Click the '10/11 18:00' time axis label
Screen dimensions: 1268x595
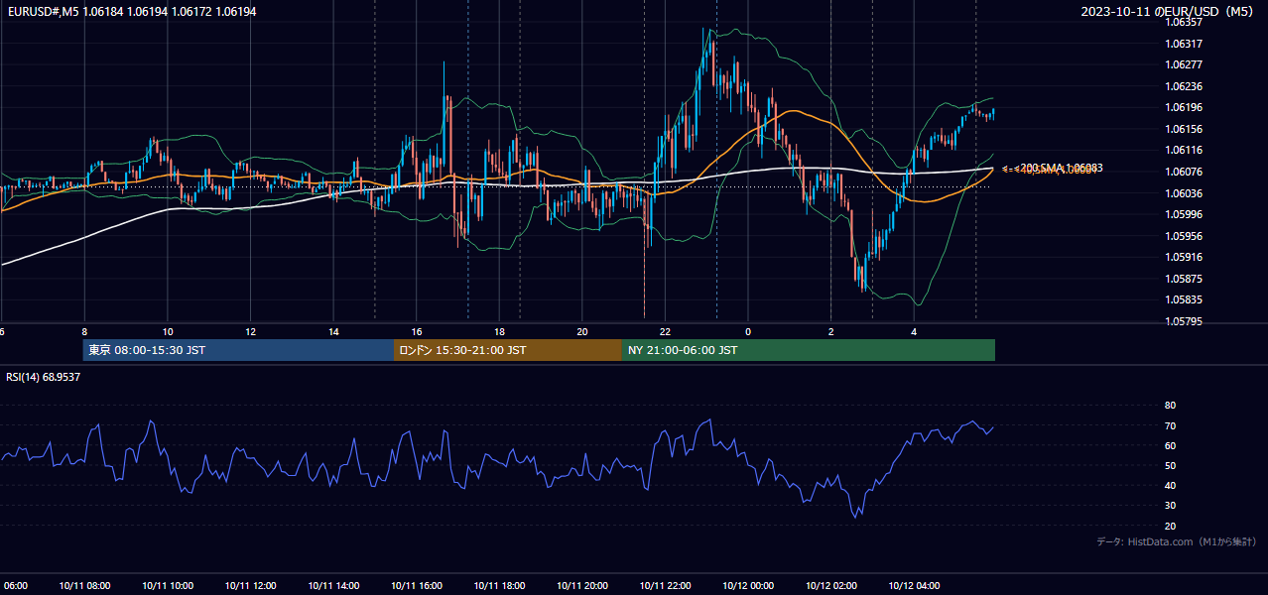click(499, 585)
